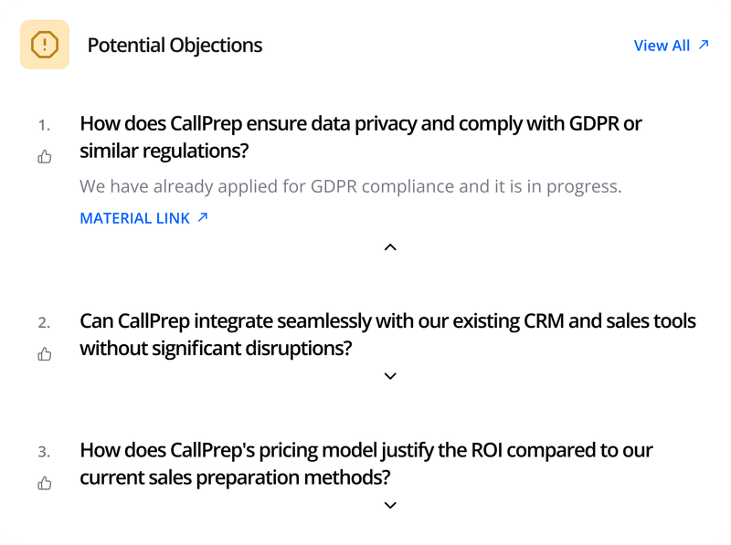Image resolution: width=731 pixels, height=545 pixels.
Task: Open the View All objections link
Action: point(662,46)
